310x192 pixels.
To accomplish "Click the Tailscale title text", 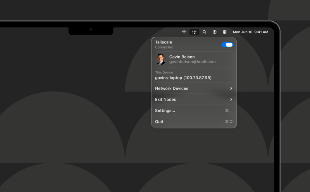I will 164,42.
